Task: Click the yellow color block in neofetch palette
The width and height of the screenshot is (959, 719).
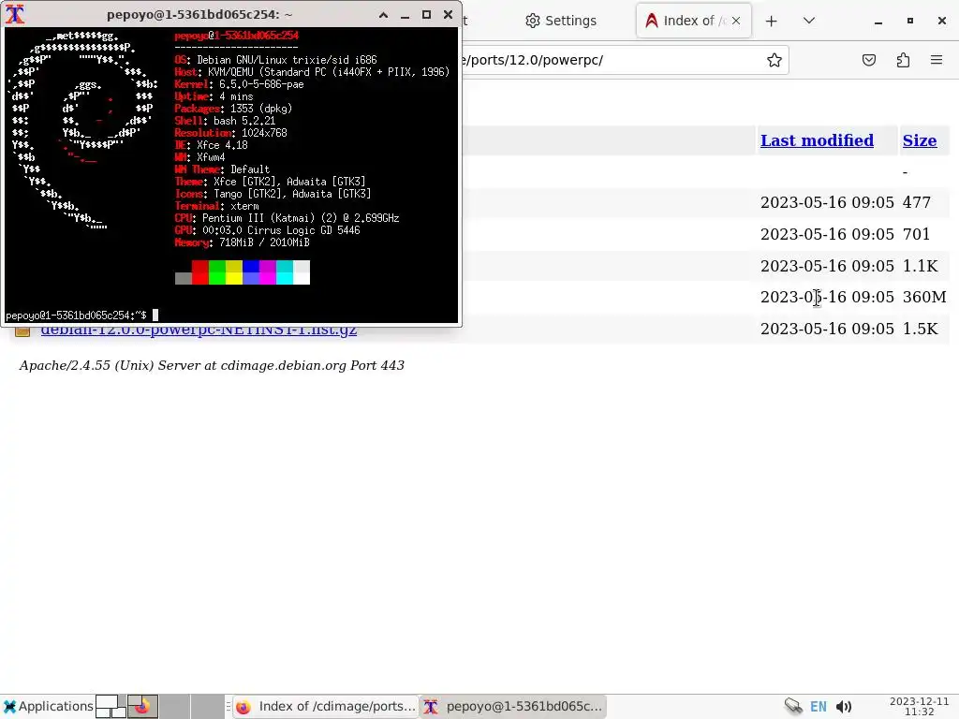Action: tap(234, 272)
